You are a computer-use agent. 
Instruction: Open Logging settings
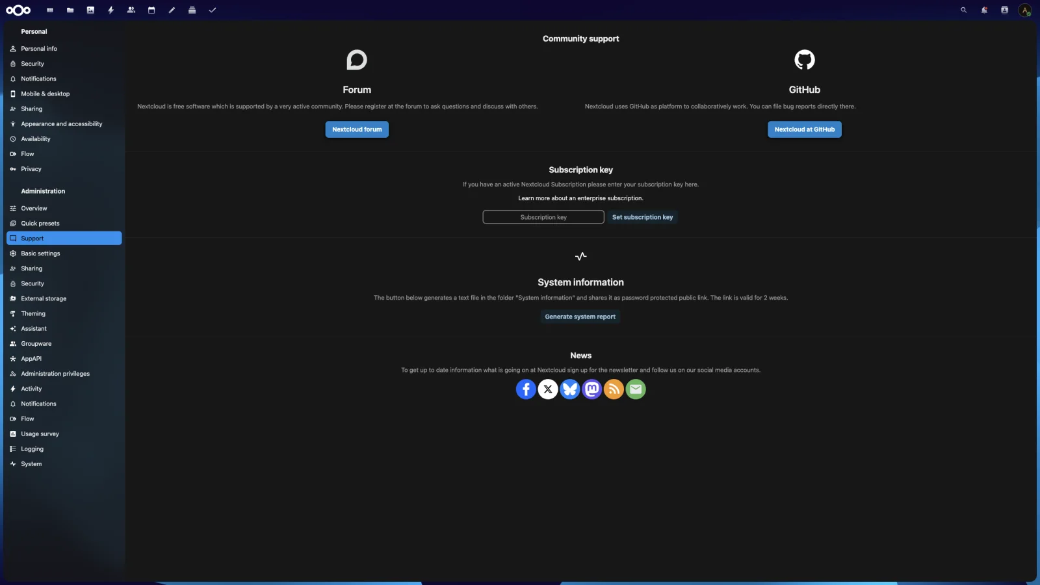(x=64, y=449)
